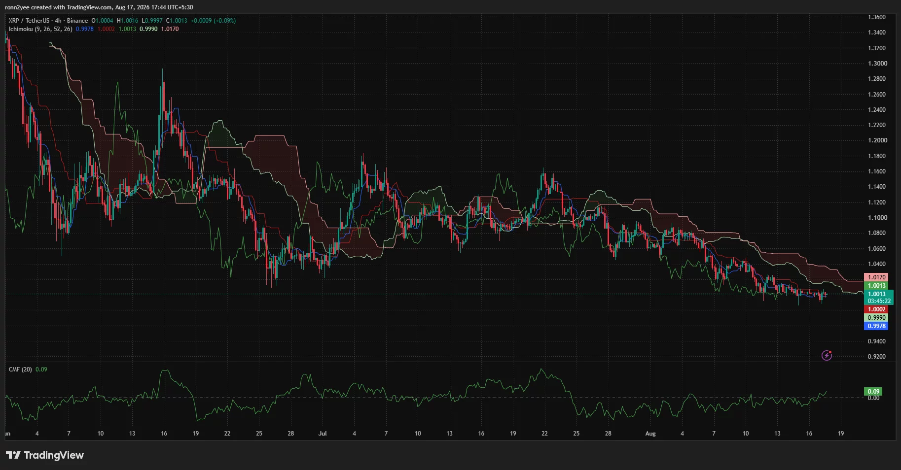Click the red 1.0002 price tag
The width and height of the screenshot is (901, 470).
[x=876, y=309]
